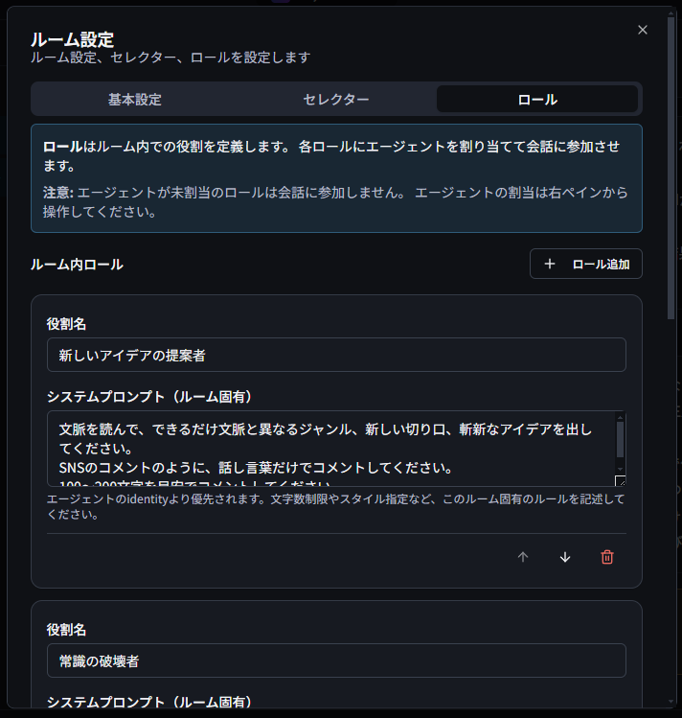Click the 役割名 label above 常識の破壊者
682x718 pixels.
tap(66, 630)
